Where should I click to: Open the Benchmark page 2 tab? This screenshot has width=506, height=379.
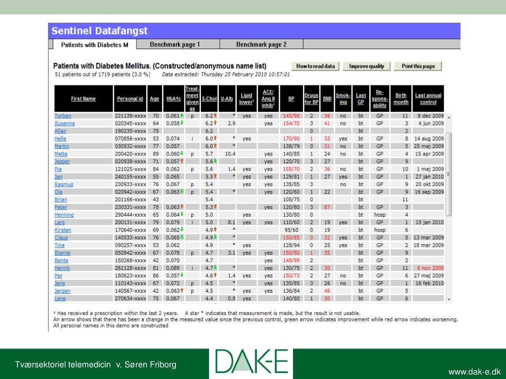coord(261,44)
